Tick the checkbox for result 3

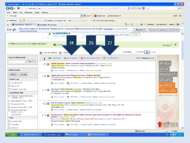click(45, 90)
